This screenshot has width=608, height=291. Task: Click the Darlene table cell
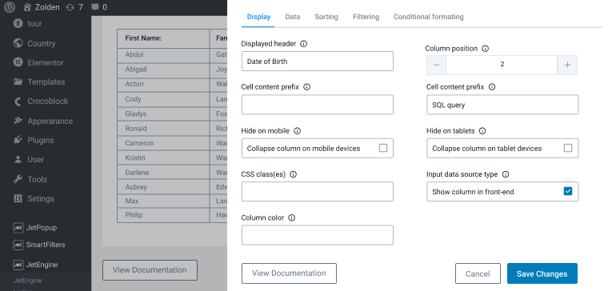pyautogui.click(x=163, y=173)
